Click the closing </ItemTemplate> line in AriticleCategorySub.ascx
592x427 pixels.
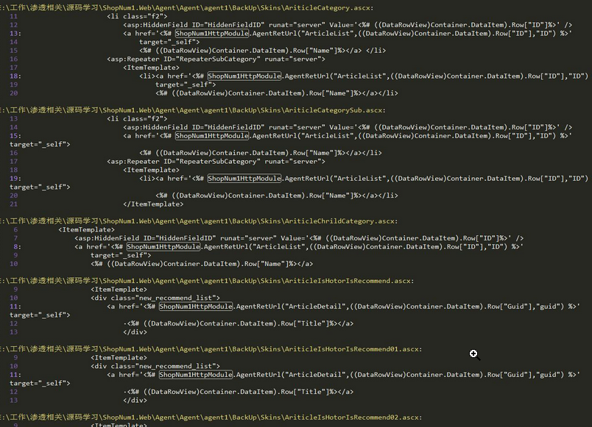(153, 204)
